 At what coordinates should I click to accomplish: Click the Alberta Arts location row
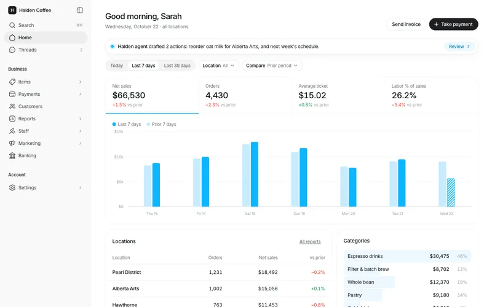pos(219,289)
